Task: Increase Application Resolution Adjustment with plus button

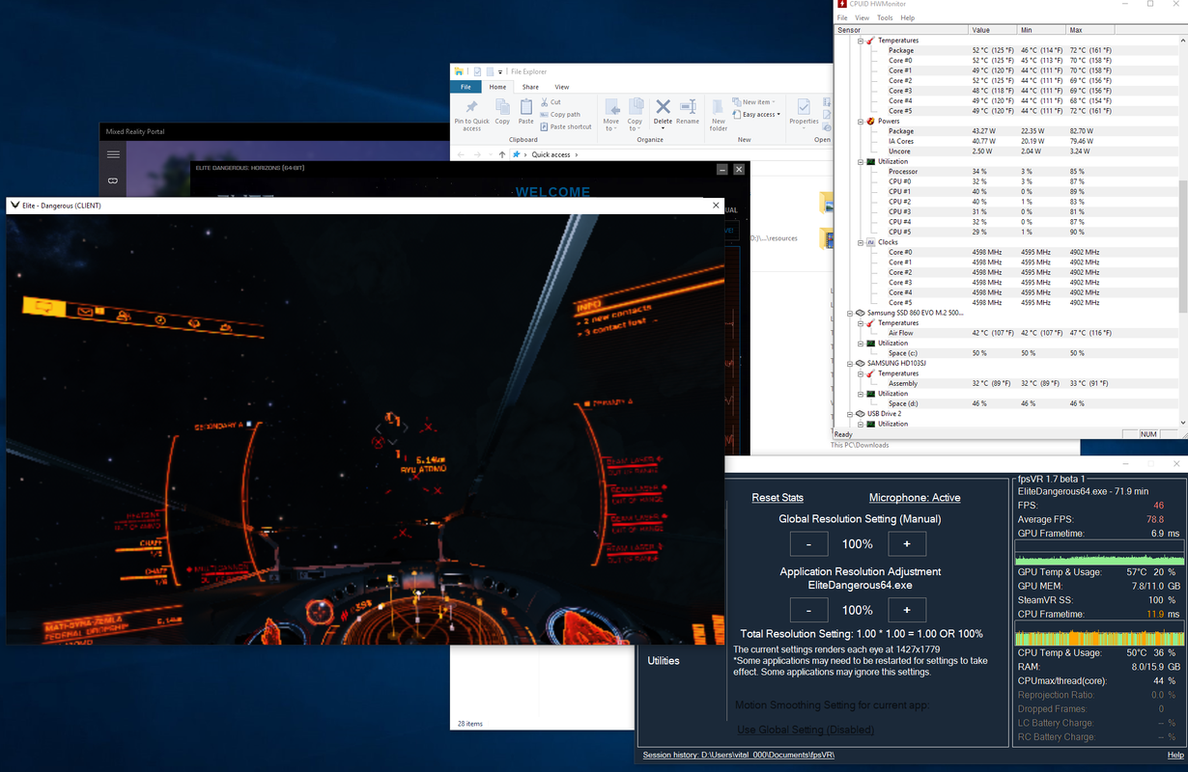Action: pos(907,610)
